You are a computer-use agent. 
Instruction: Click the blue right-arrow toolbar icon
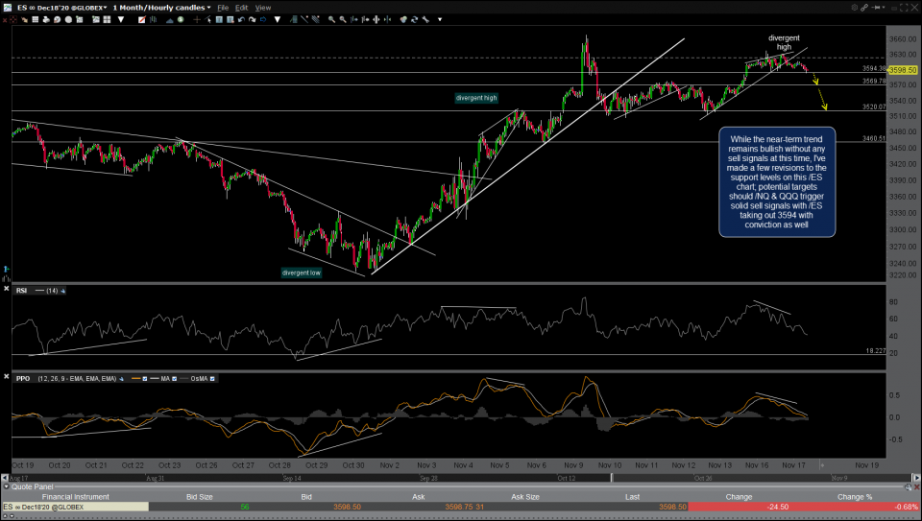point(263,19)
